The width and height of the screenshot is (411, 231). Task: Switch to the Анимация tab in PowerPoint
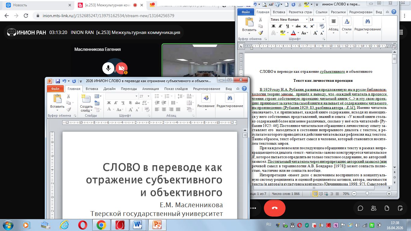click(150, 89)
